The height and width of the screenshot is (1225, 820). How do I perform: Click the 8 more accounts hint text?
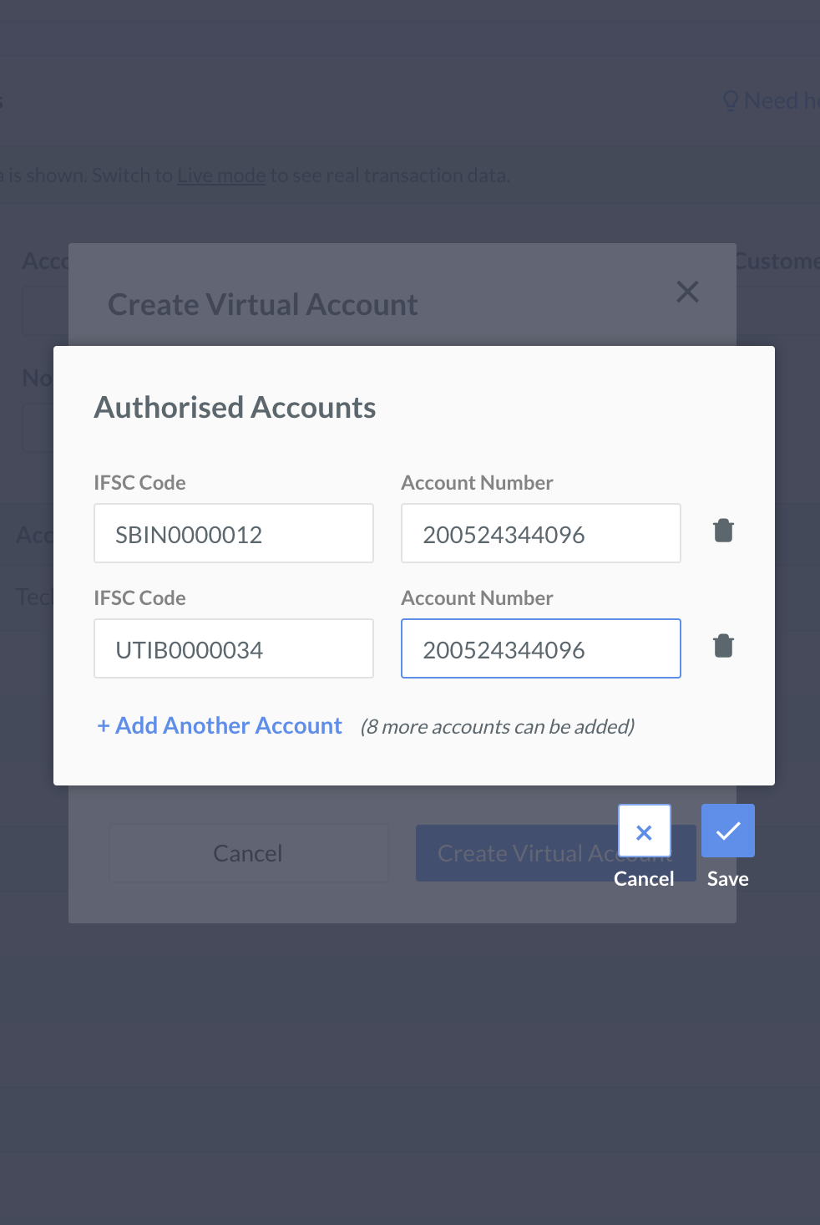[x=497, y=726]
